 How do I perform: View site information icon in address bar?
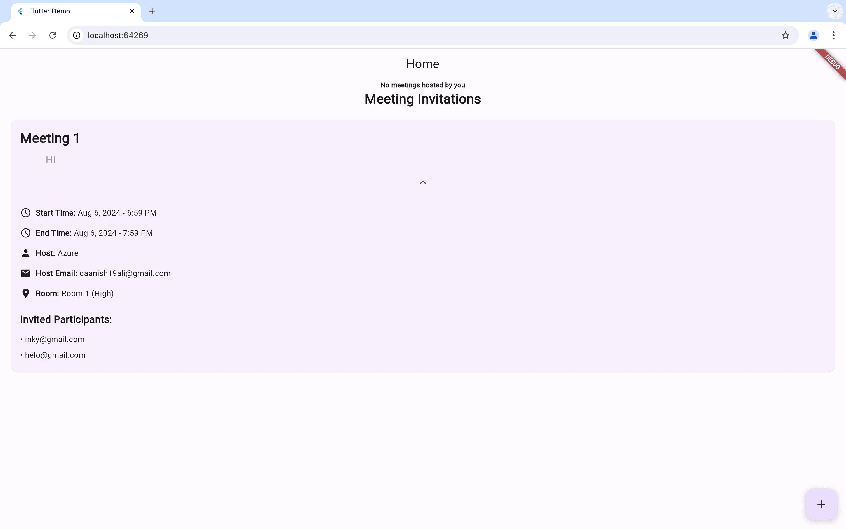coord(77,35)
